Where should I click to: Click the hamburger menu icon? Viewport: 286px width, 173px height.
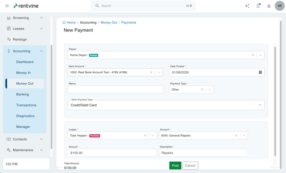tap(7, 6)
